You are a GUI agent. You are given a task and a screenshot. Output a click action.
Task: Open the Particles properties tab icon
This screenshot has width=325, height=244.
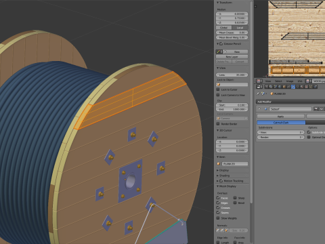[311, 87]
